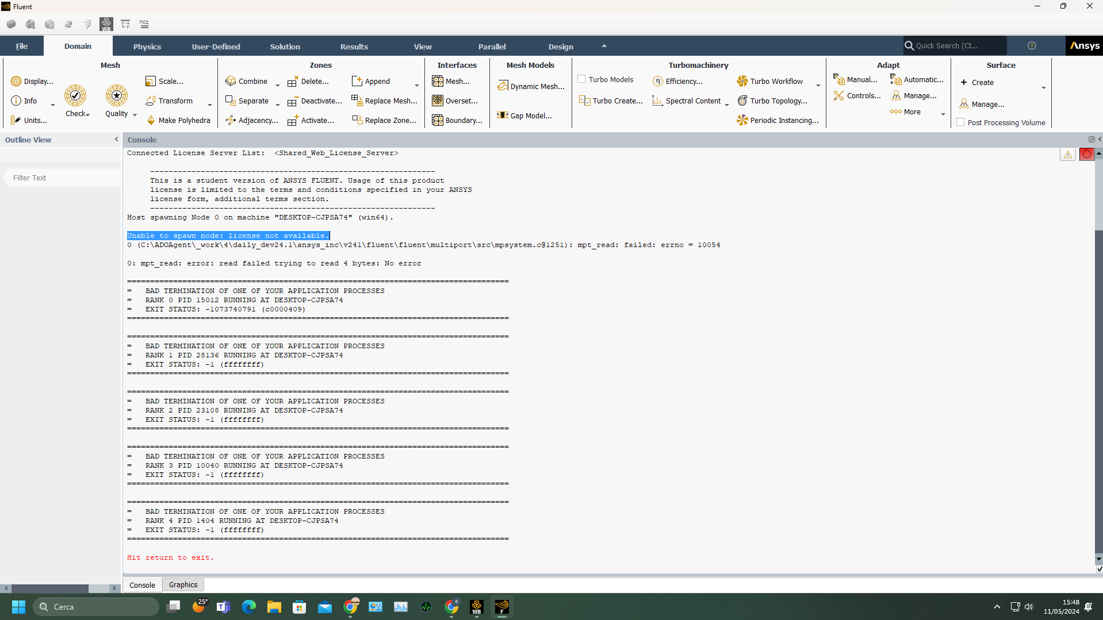This screenshot has width=1103, height=620.
Task: Expand the Combine zones dropdown arrow
Action: coord(278,85)
